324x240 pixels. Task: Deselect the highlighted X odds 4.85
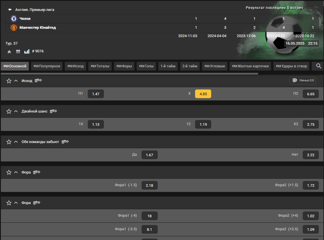click(203, 94)
